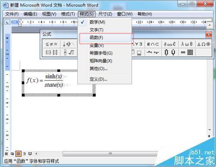Open the 格式(T) menu
The height and width of the screenshot is (167, 216).
tap(68, 14)
